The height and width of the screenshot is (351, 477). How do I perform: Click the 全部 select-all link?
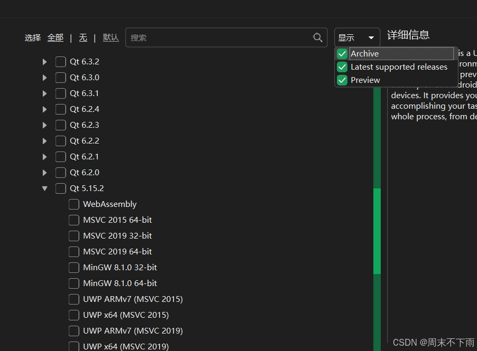point(56,37)
